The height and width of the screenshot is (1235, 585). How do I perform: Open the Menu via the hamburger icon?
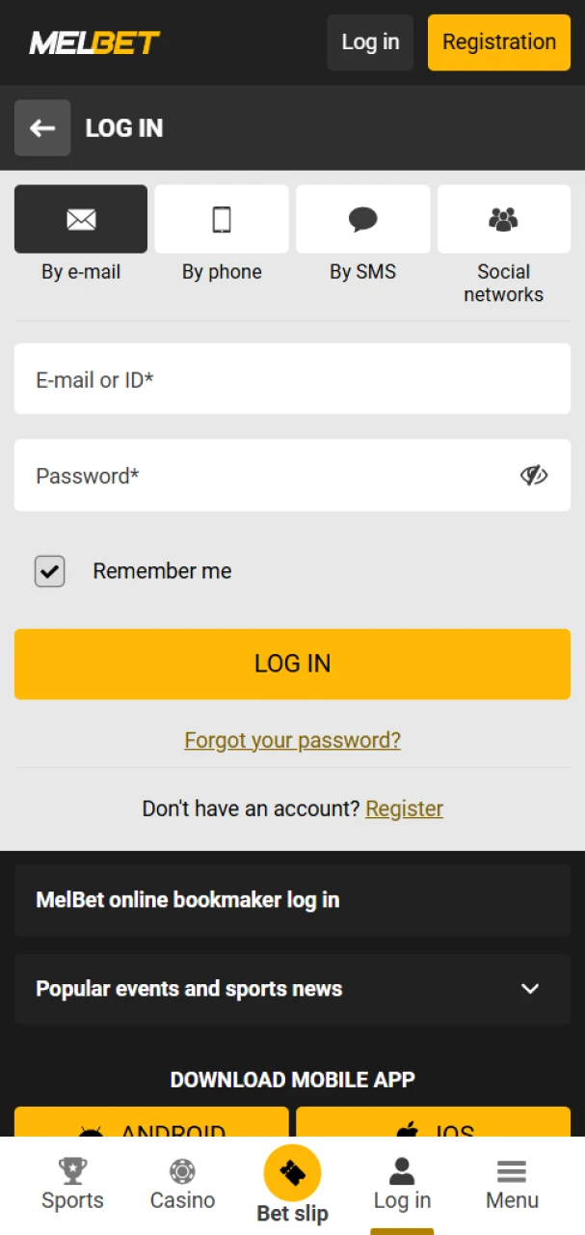[x=511, y=1171]
